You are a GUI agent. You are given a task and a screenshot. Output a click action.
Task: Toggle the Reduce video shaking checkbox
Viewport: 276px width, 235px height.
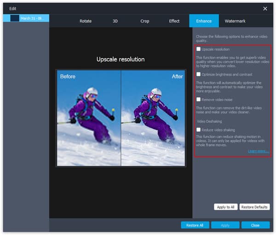coord(199,130)
